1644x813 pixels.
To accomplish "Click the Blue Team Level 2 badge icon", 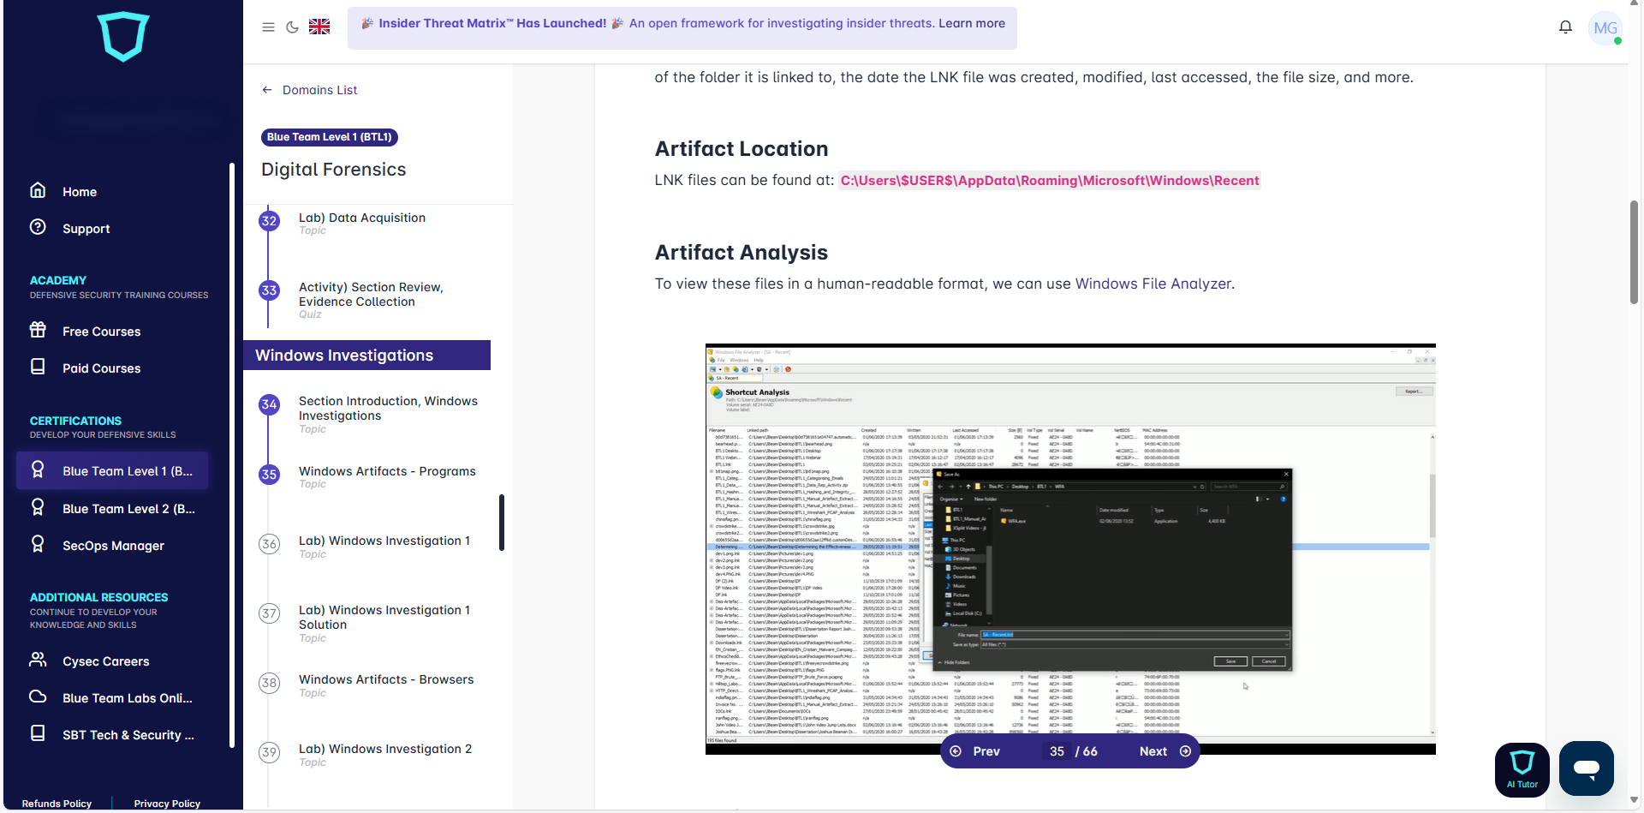I will pos(38,507).
